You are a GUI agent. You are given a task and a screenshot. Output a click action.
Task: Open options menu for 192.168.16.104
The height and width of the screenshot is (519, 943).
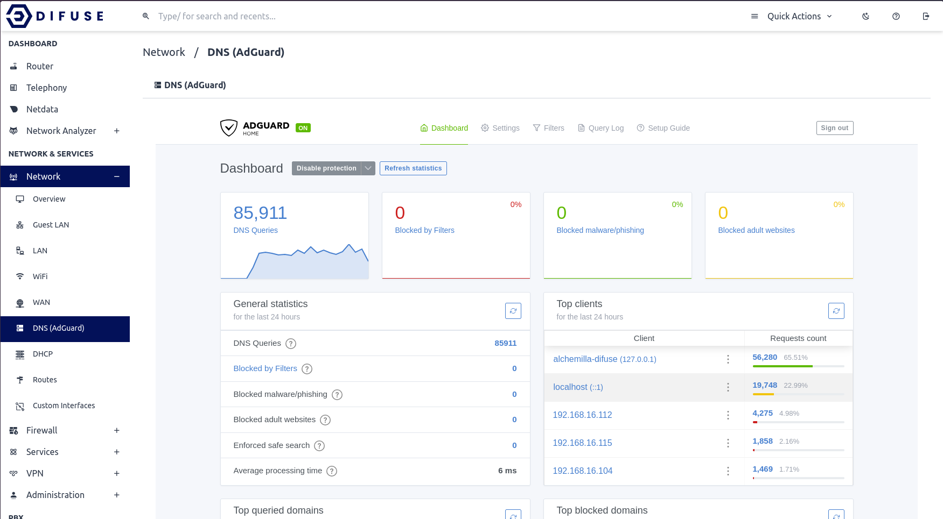pos(728,471)
